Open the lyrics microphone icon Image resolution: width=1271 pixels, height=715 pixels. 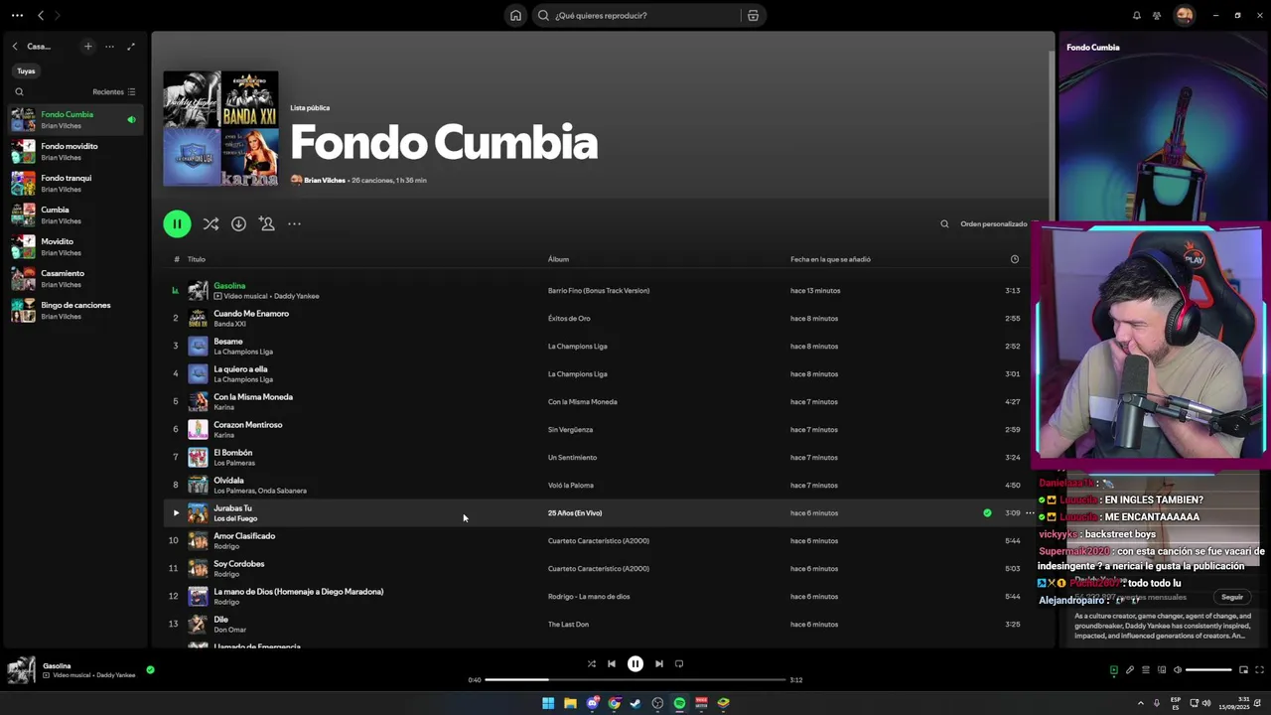point(1129,669)
